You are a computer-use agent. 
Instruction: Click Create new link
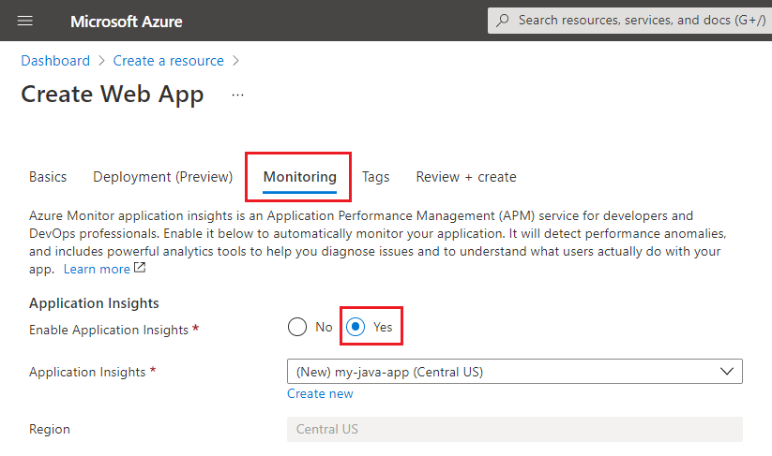tap(320, 393)
